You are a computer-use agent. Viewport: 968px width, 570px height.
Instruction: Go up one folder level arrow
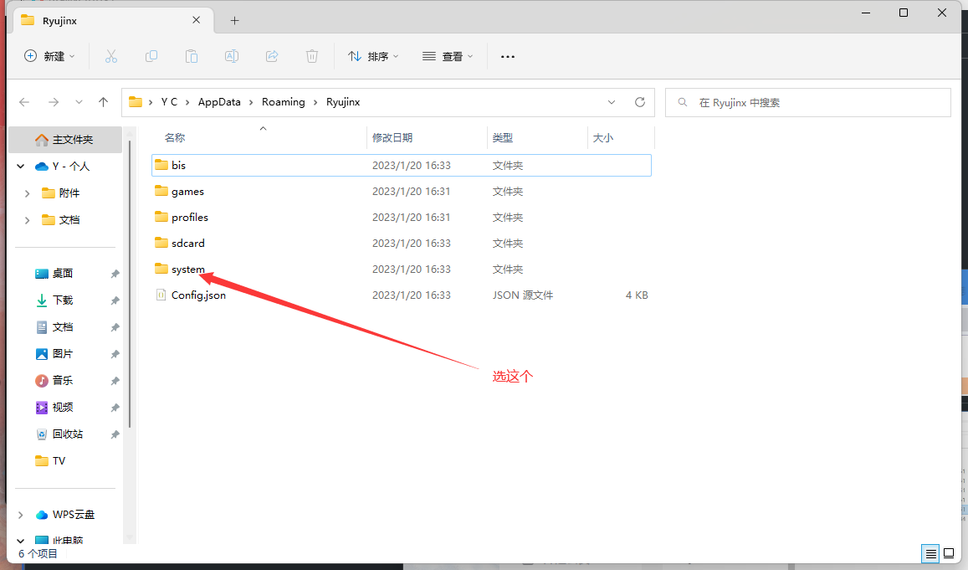103,102
